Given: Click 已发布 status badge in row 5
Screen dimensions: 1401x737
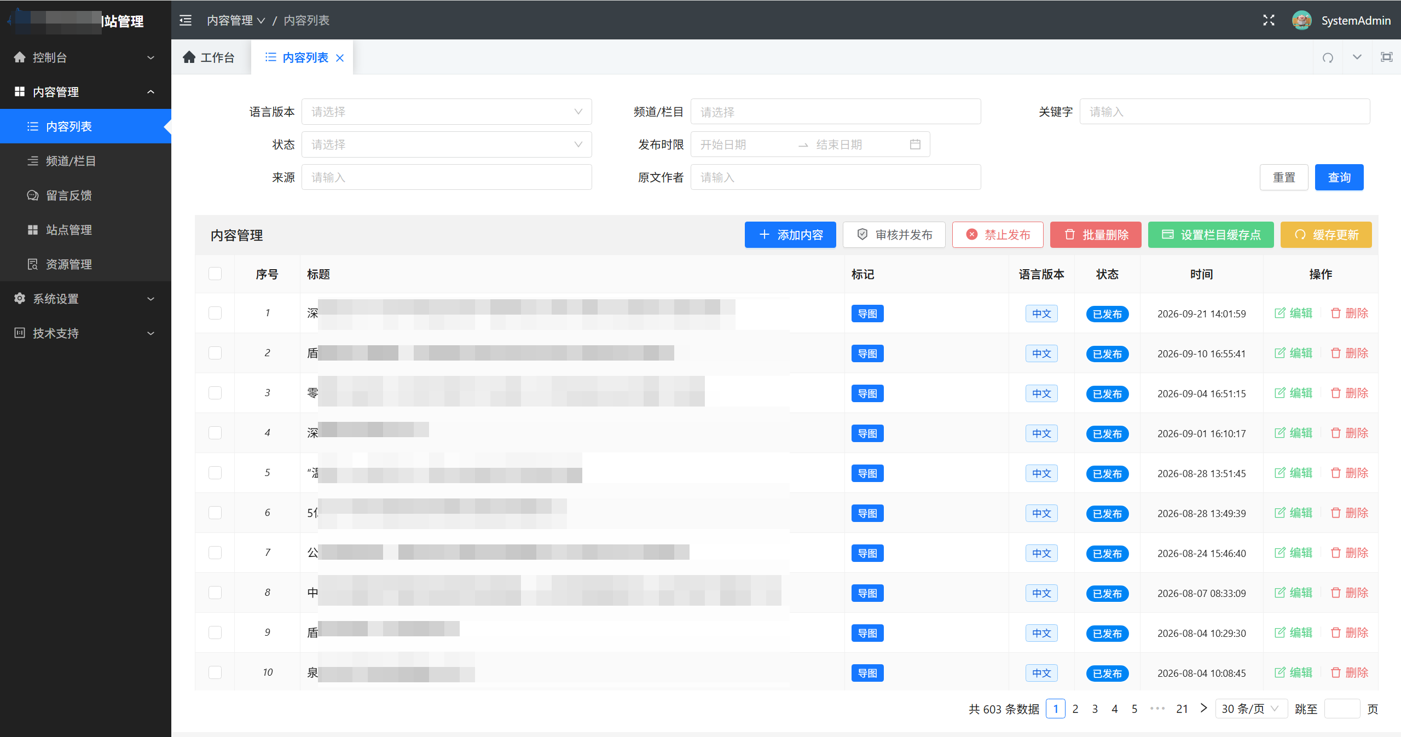Looking at the screenshot, I should (1107, 474).
